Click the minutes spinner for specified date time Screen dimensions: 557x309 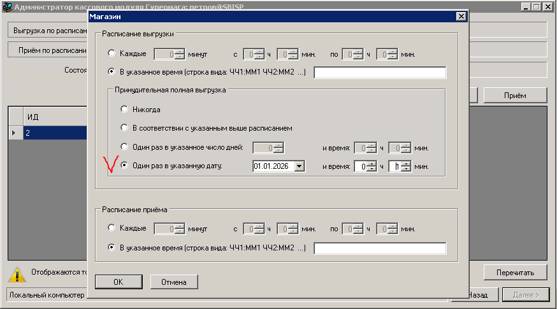tap(396, 166)
